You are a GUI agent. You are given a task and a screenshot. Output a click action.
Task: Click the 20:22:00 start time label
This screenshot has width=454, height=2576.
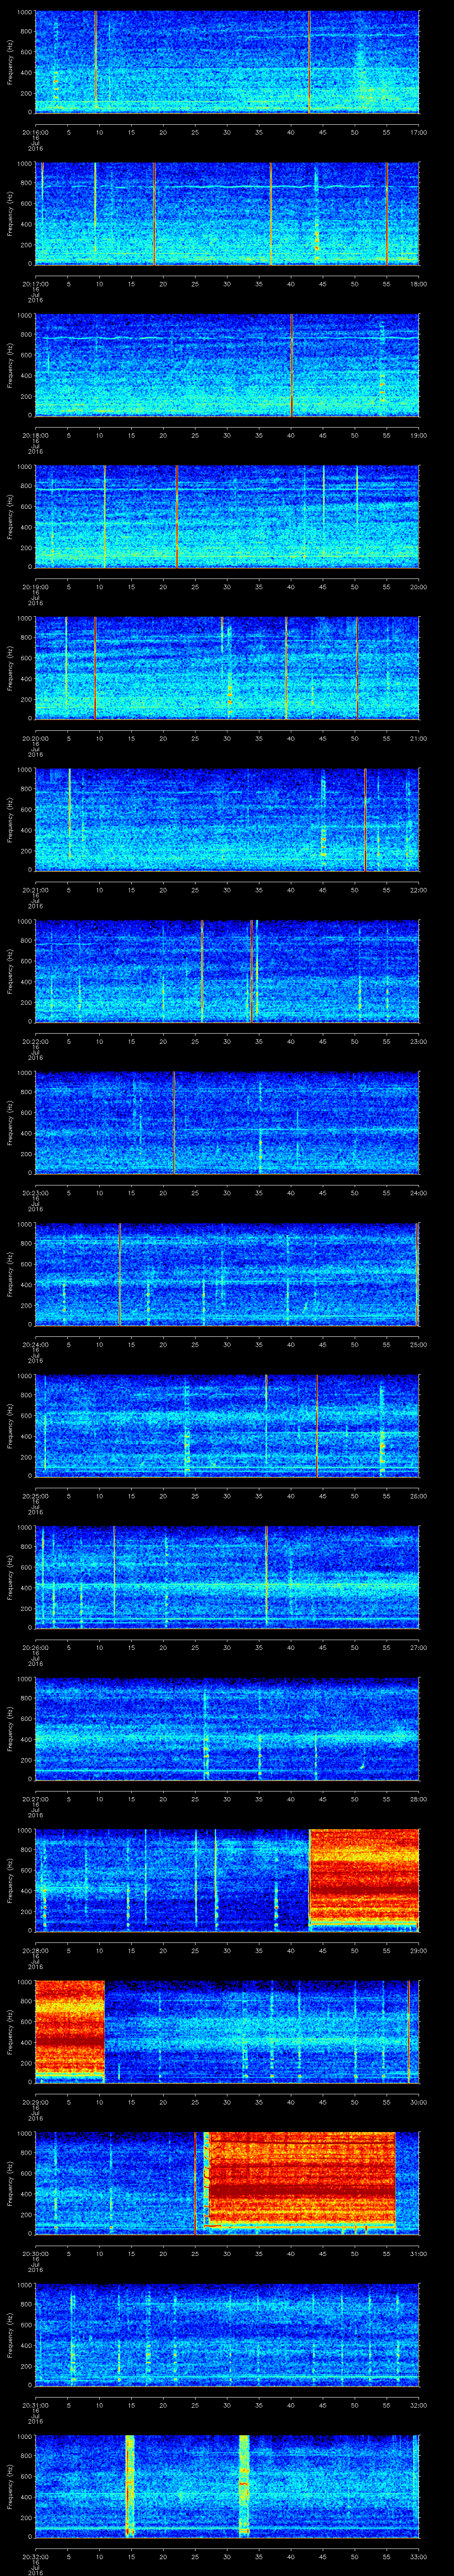(x=35, y=1041)
